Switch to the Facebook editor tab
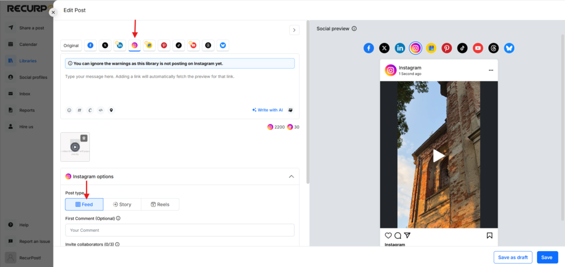The height and width of the screenshot is (267, 565). 90,46
